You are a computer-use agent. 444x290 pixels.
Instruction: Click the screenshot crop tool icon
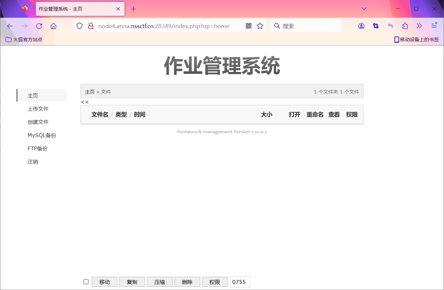pos(376,26)
